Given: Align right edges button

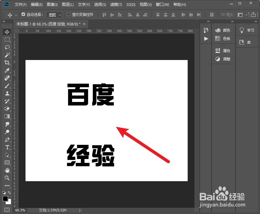Looking at the screenshot, I should tap(145, 15).
